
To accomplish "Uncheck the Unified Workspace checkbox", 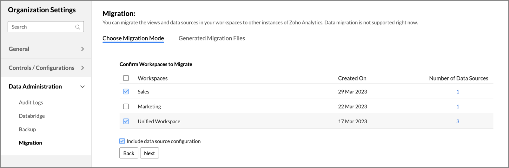I will [x=126, y=121].
